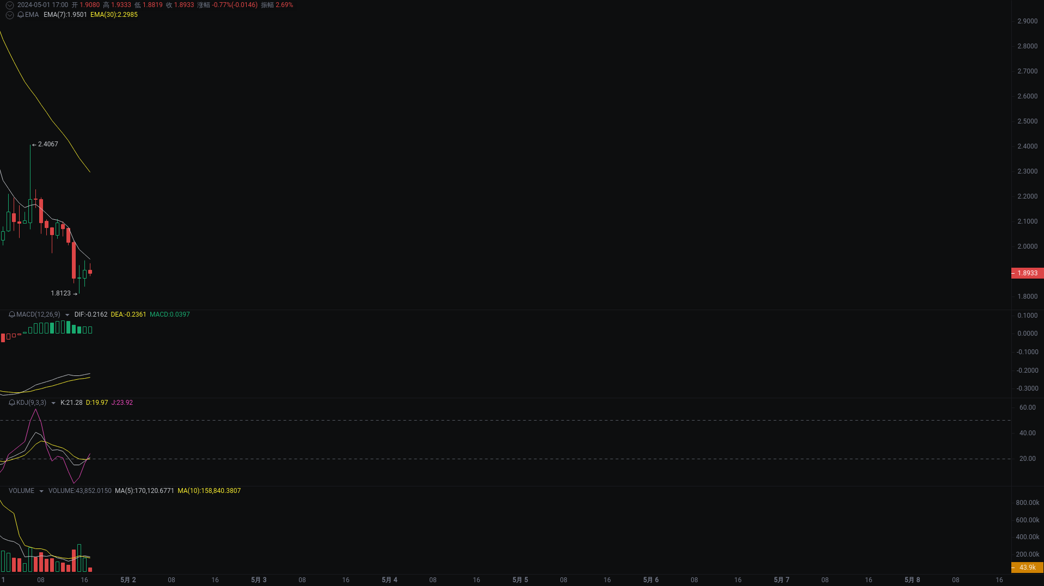Click the DIF:-0.2162 value label
The height and width of the screenshot is (586, 1044).
pos(91,314)
